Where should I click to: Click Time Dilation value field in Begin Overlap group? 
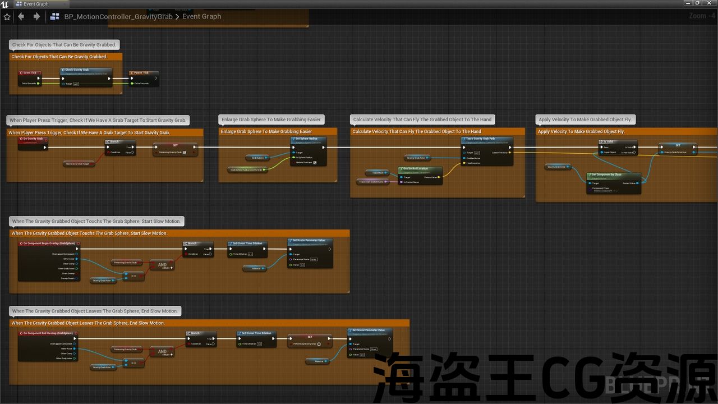tap(250, 254)
